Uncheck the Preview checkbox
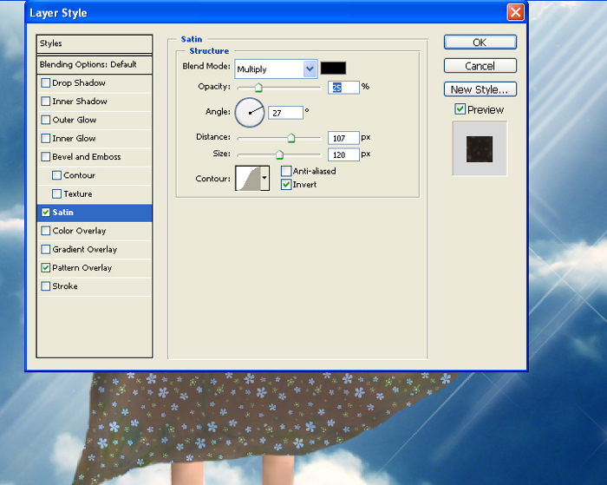 (460, 109)
